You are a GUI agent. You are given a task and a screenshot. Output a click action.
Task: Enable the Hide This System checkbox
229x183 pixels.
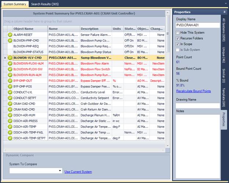tap(178, 33)
